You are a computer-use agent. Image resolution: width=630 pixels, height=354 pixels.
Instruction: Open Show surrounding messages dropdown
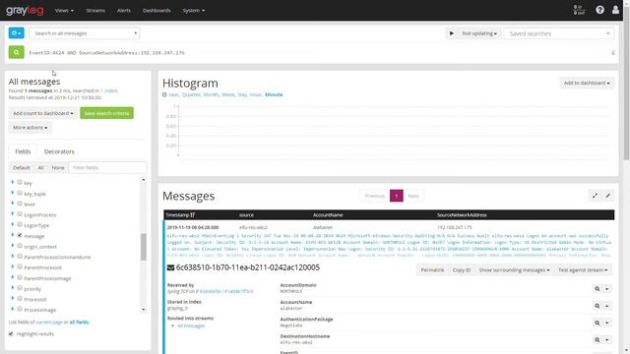tap(514, 270)
